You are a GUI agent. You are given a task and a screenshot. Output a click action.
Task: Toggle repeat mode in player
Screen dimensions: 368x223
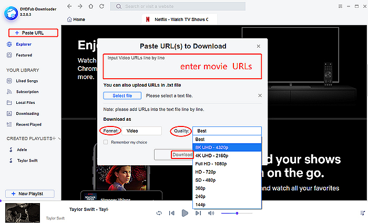tap(159, 213)
